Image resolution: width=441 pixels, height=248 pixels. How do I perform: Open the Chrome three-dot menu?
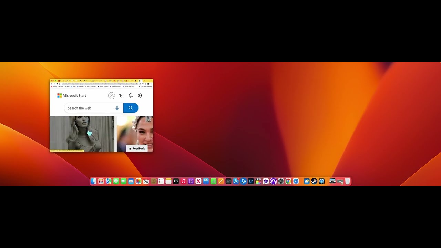(x=151, y=84)
